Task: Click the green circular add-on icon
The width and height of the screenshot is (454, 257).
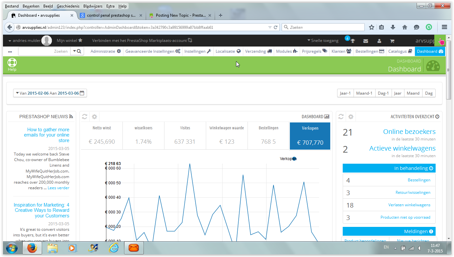Action: point(429,28)
